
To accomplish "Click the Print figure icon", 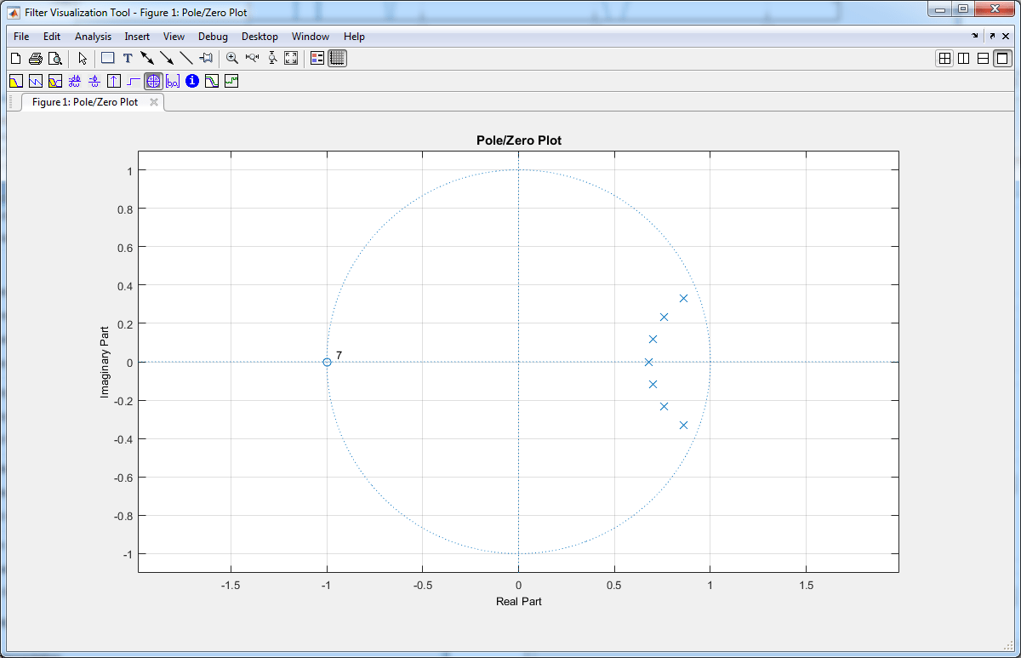I will coord(36,59).
